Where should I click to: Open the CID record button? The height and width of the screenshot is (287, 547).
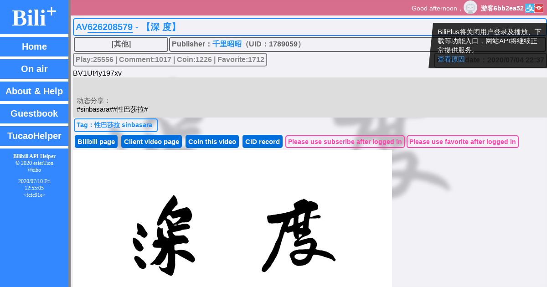(x=263, y=142)
